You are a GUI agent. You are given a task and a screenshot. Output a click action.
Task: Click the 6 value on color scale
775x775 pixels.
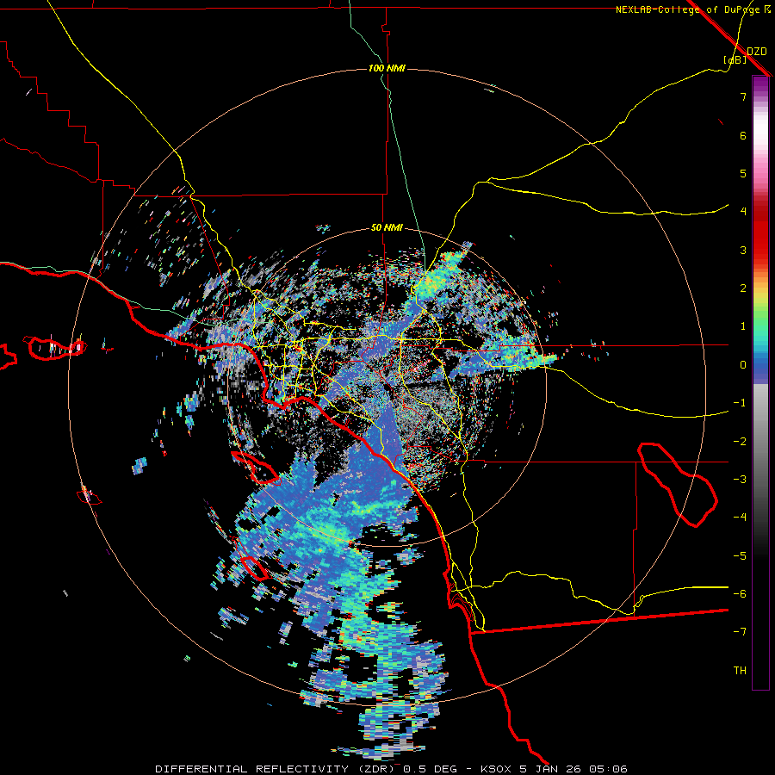[x=743, y=135]
